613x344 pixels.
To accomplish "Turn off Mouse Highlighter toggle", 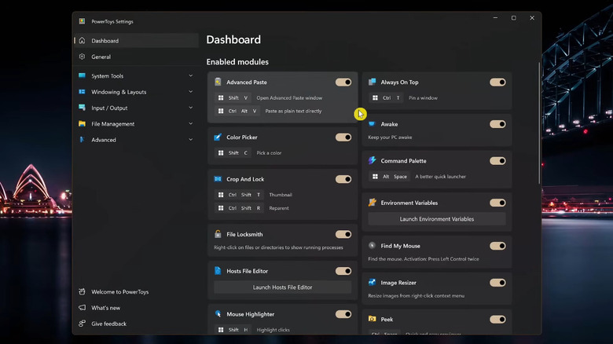I will [x=343, y=314].
